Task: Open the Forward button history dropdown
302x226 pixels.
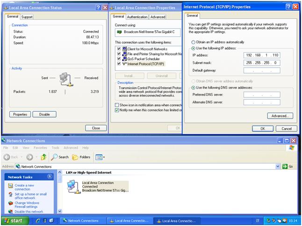Action: pos(36,157)
